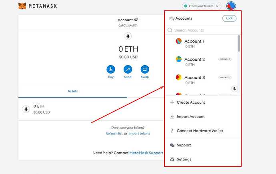The image size is (276, 174).
Task: Click the Account 3 avatar icon
Action: (x=179, y=77)
